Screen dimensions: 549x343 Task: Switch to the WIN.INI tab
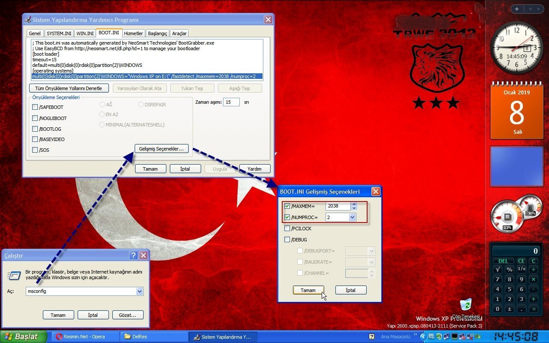point(85,33)
